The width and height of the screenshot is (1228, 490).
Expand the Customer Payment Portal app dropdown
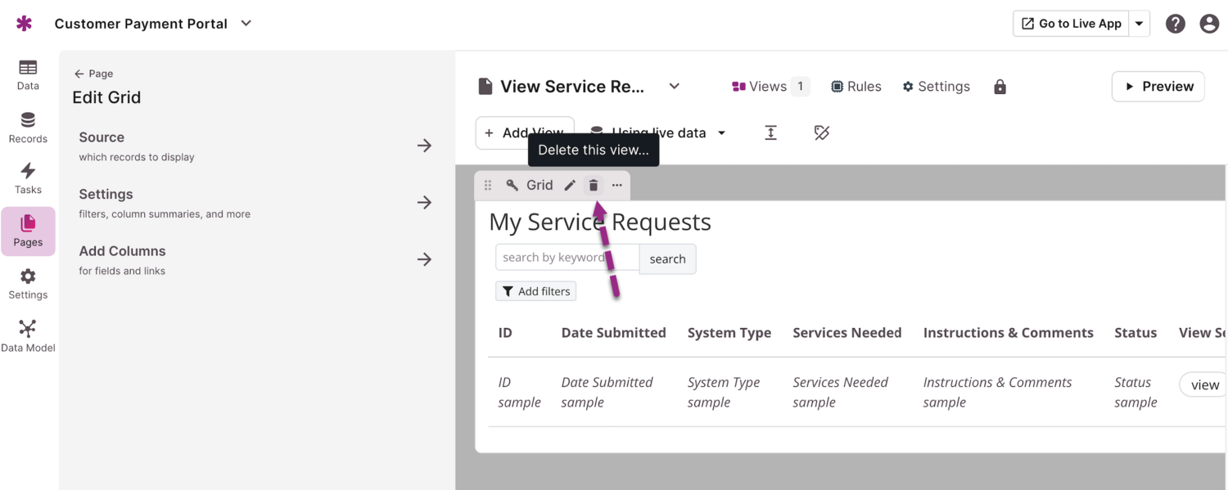click(x=246, y=24)
